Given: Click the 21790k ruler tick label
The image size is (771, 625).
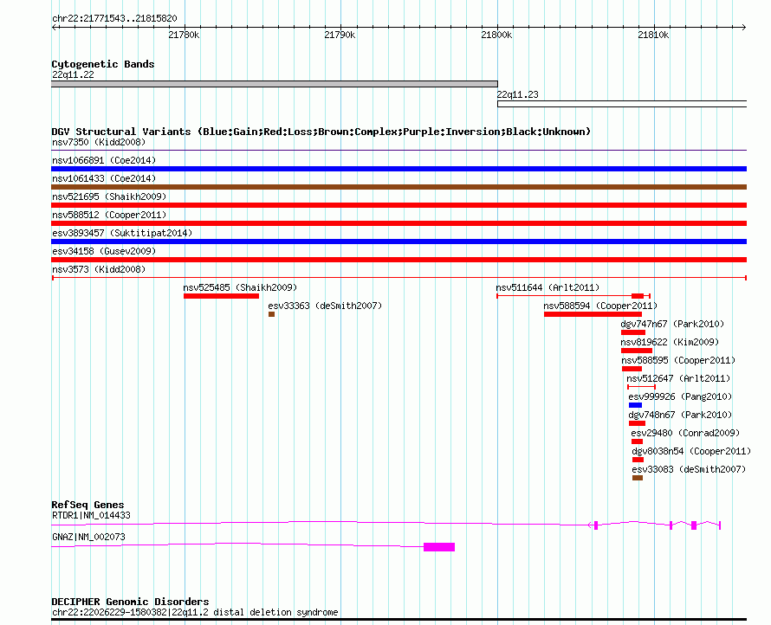Looking at the screenshot, I should tap(340, 35).
